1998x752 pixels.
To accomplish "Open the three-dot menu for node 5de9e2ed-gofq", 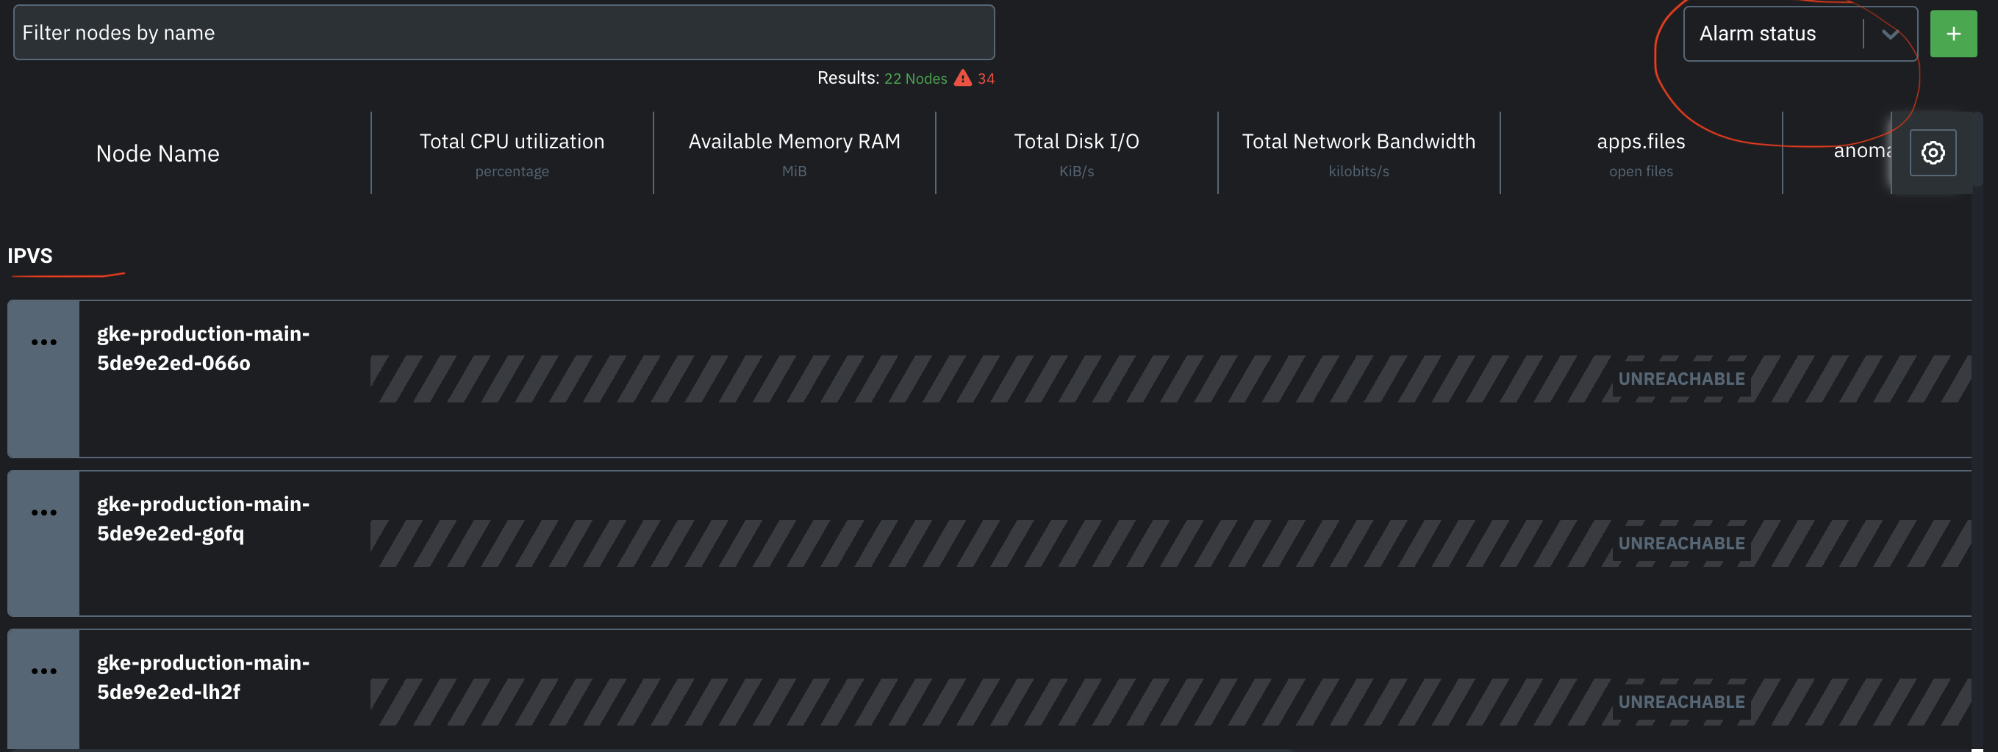I will (x=43, y=511).
